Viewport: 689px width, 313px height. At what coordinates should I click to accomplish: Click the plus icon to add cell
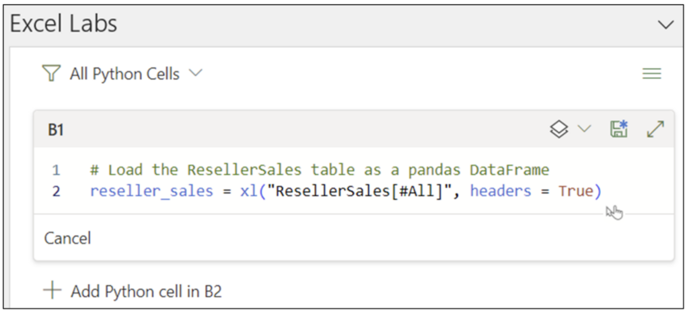(x=52, y=291)
